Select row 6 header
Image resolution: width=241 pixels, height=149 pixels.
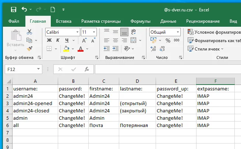(x=7, y=126)
